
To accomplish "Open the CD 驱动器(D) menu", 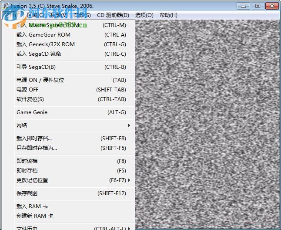I will [x=113, y=15].
